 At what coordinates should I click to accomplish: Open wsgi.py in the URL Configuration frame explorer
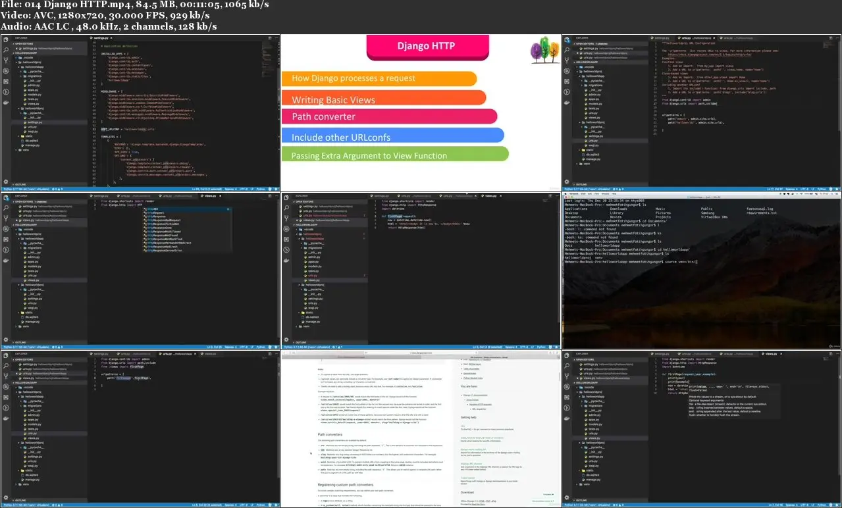coord(593,145)
